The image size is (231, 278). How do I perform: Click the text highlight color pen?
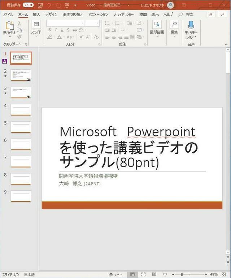coord(50,37)
